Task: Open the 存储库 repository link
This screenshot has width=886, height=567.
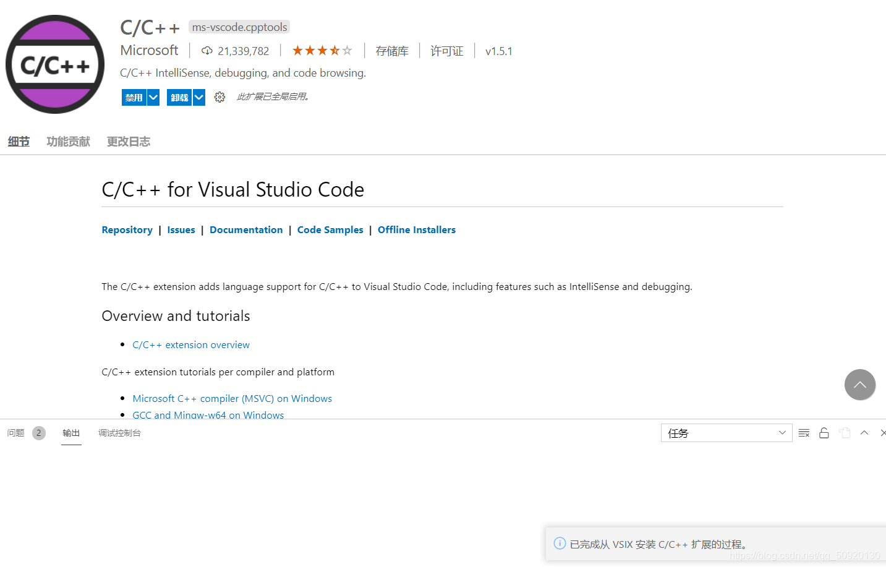Action: [x=392, y=51]
